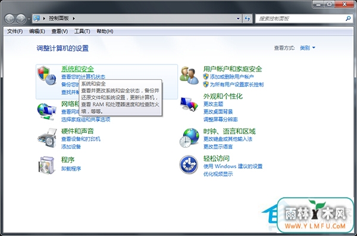Click the shield icon beside 为所有用户设置家长控制
The height and width of the screenshot is (236, 357).
(x=206, y=85)
